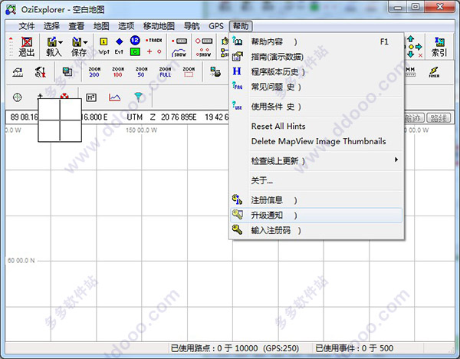This screenshot has height=359, width=460.
Task: Open the 文件 file menu
Action: (x=27, y=26)
